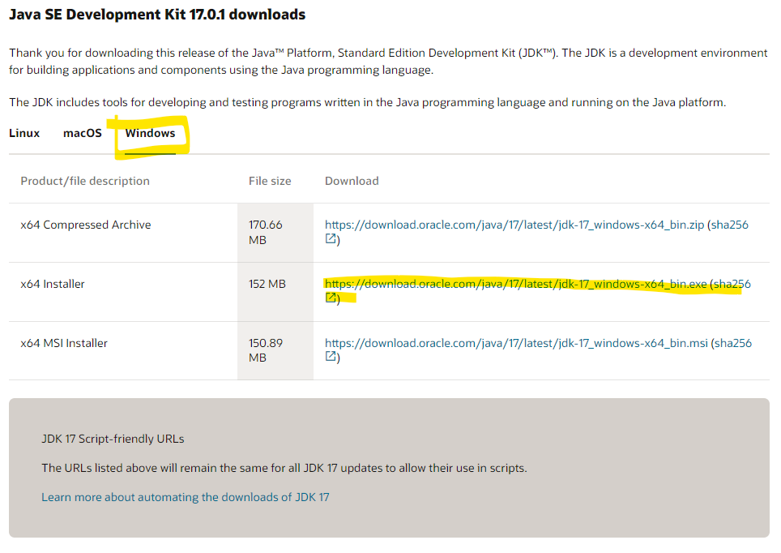Image resolution: width=781 pixels, height=553 pixels.
Task: Click the Download column header
Action: click(352, 181)
